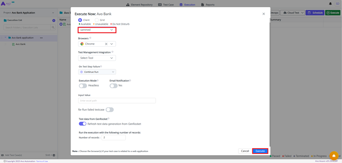The image size is (342, 163).
Task: Close the Execute Now dialog
Action: [264, 14]
